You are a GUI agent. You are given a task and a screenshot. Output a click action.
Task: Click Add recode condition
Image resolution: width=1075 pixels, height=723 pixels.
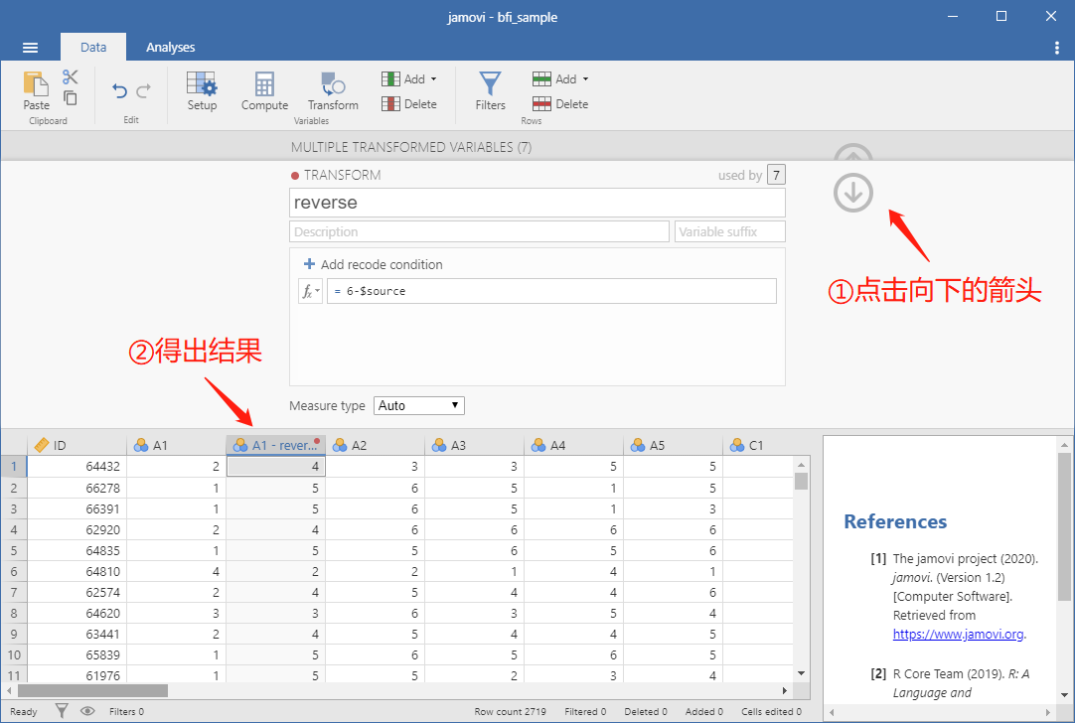374,264
